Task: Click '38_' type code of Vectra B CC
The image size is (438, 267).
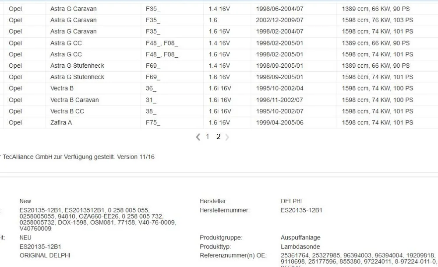Action: [151, 111]
